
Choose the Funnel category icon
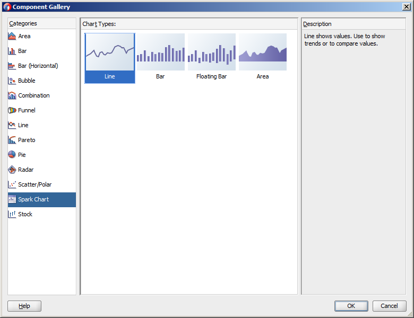(x=12, y=110)
